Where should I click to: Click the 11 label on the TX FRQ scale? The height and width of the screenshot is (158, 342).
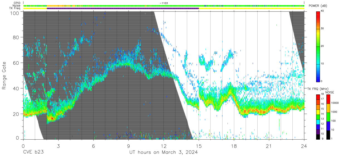[322, 129]
